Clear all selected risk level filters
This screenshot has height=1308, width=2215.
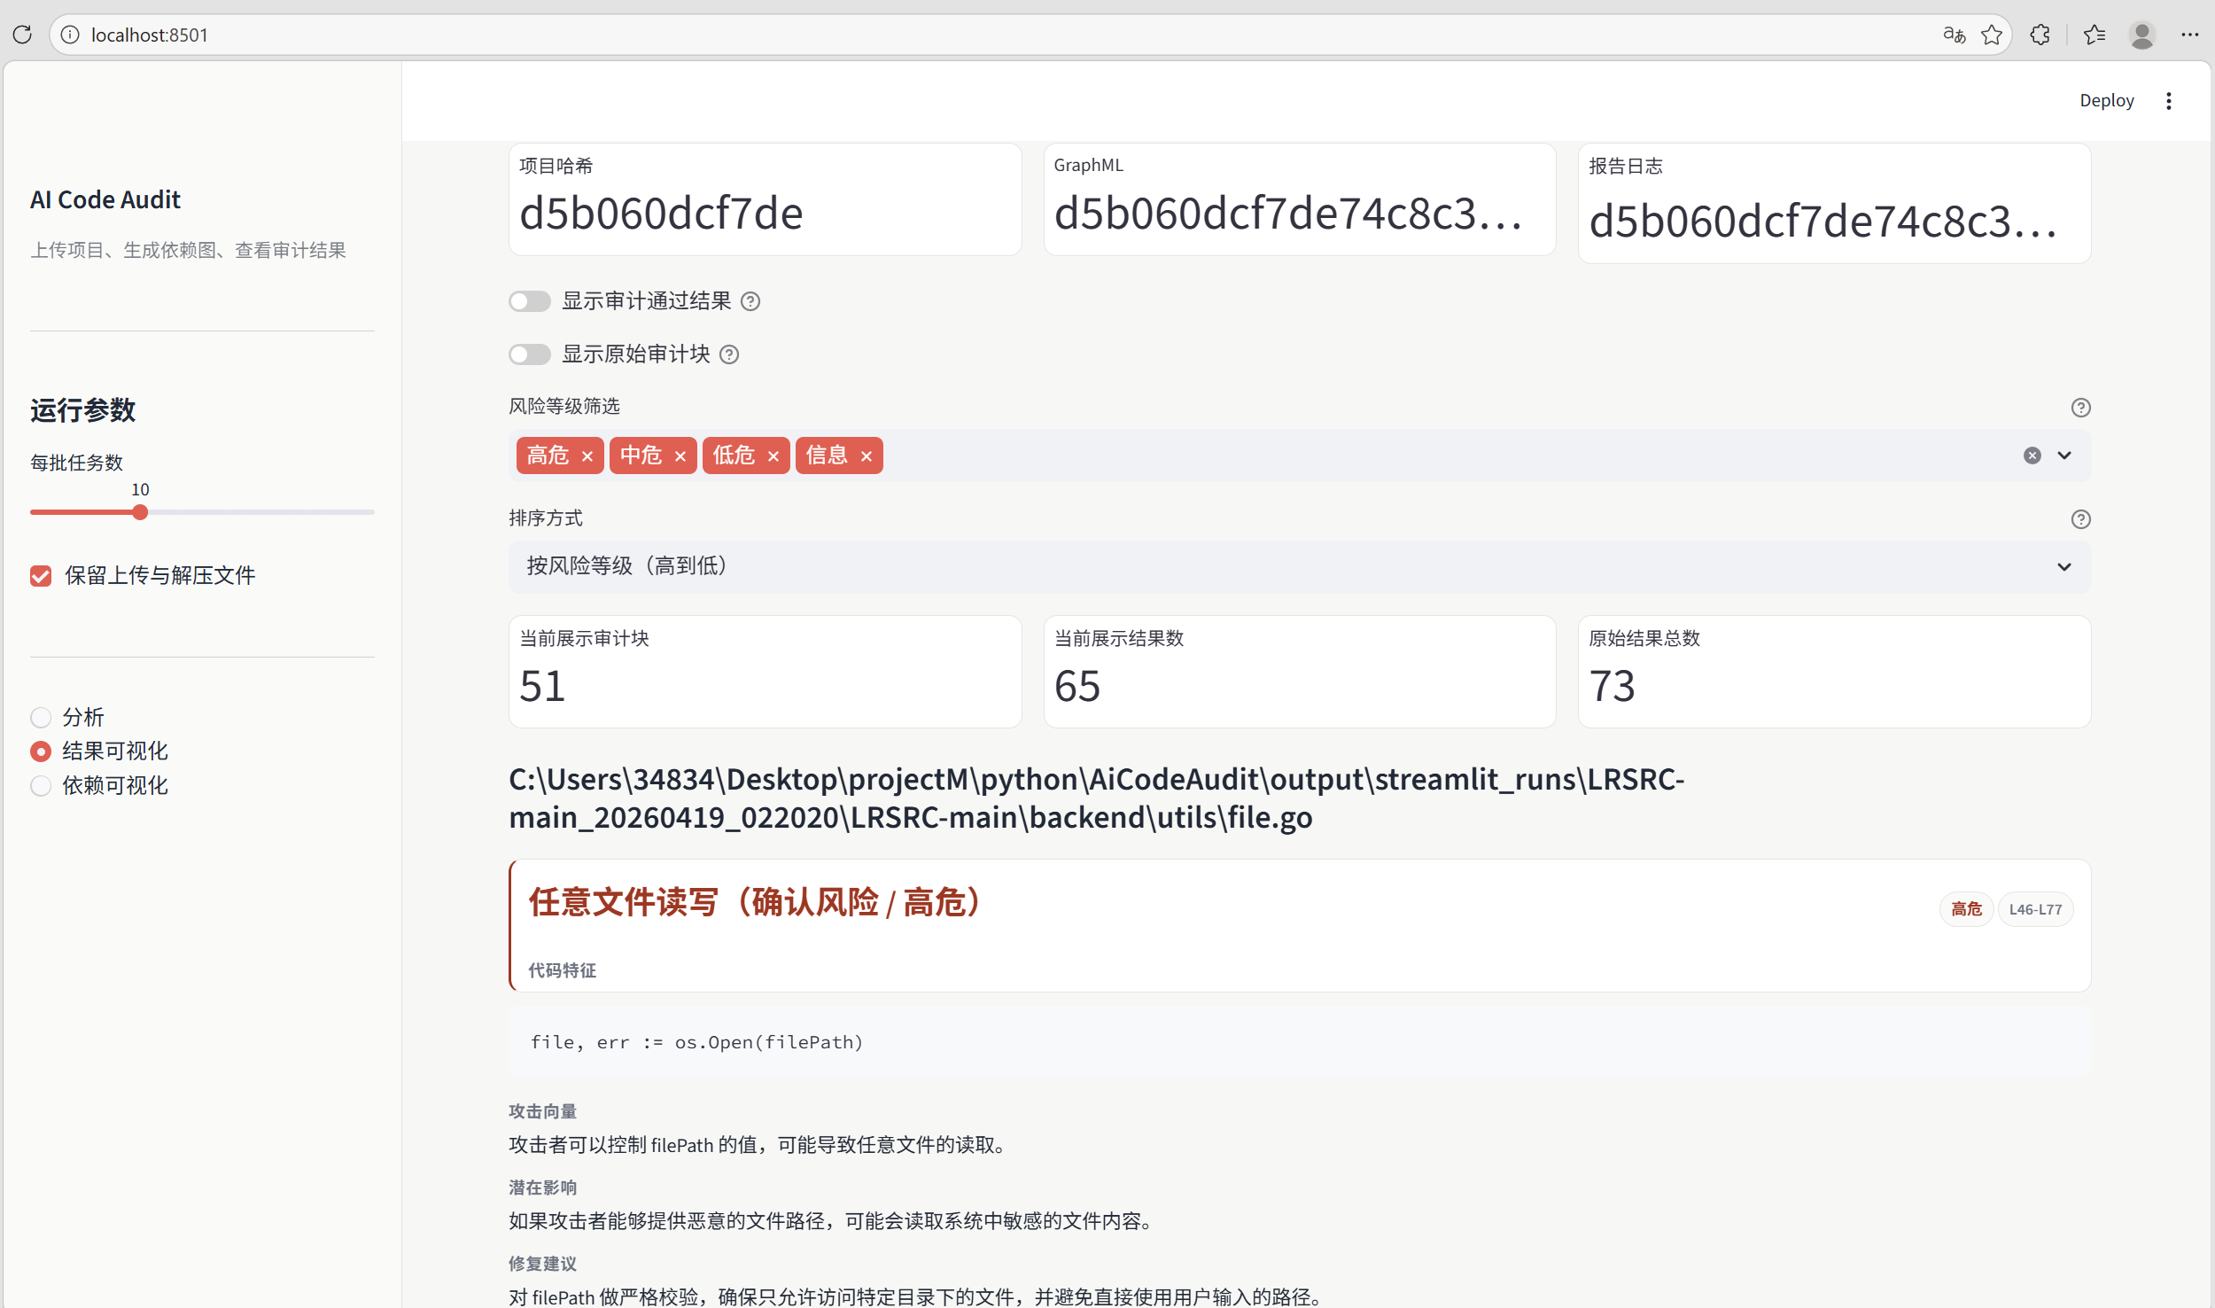pyautogui.click(x=2032, y=455)
